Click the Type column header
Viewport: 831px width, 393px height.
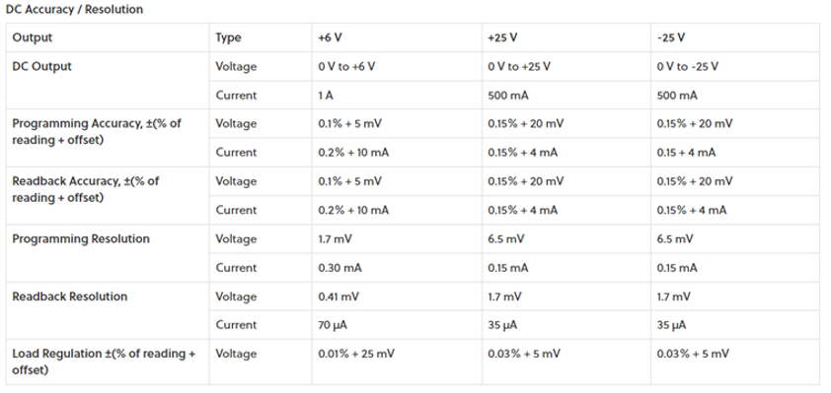coord(228,37)
